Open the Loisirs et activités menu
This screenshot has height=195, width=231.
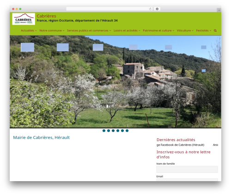[126, 30]
